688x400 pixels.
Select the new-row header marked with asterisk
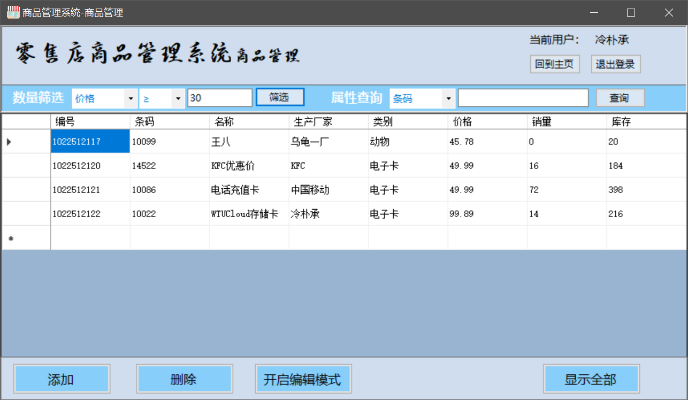click(26, 238)
